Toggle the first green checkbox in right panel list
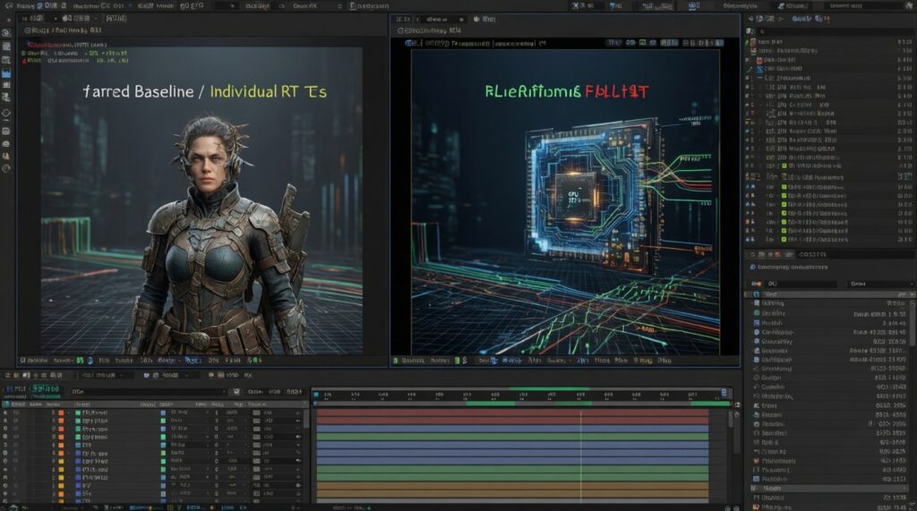Image resolution: width=917 pixels, height=511 pixels. coord(784,166)
